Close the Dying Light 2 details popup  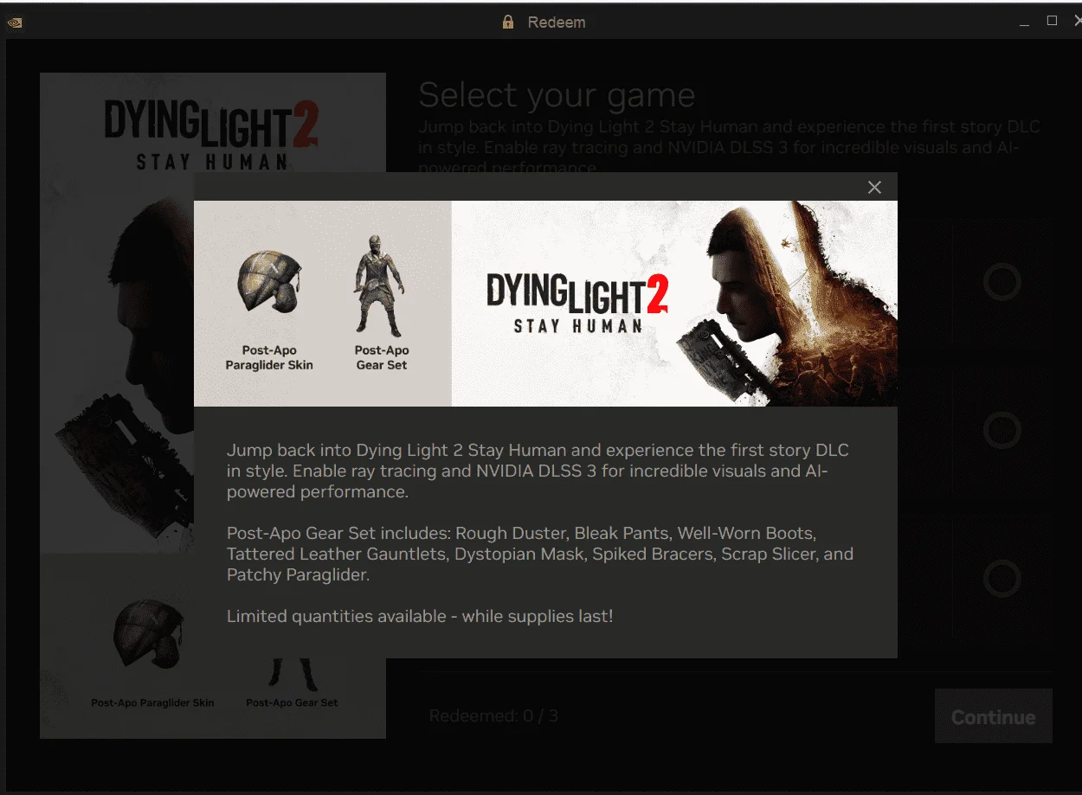coord(874,188)
